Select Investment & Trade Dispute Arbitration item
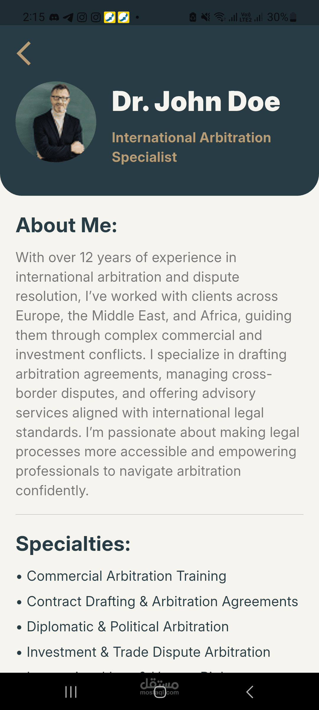The height and width of the screenshot is (710, 319). point(148,652)
